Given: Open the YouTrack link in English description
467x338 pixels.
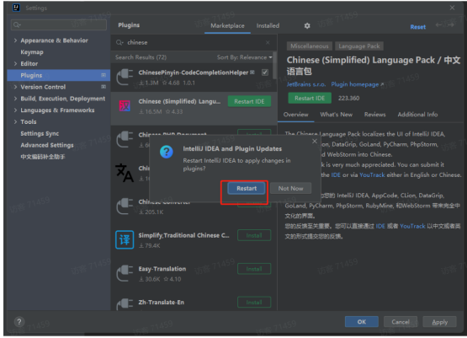Looking at the screenshot, I should click(x=372, y=175).
